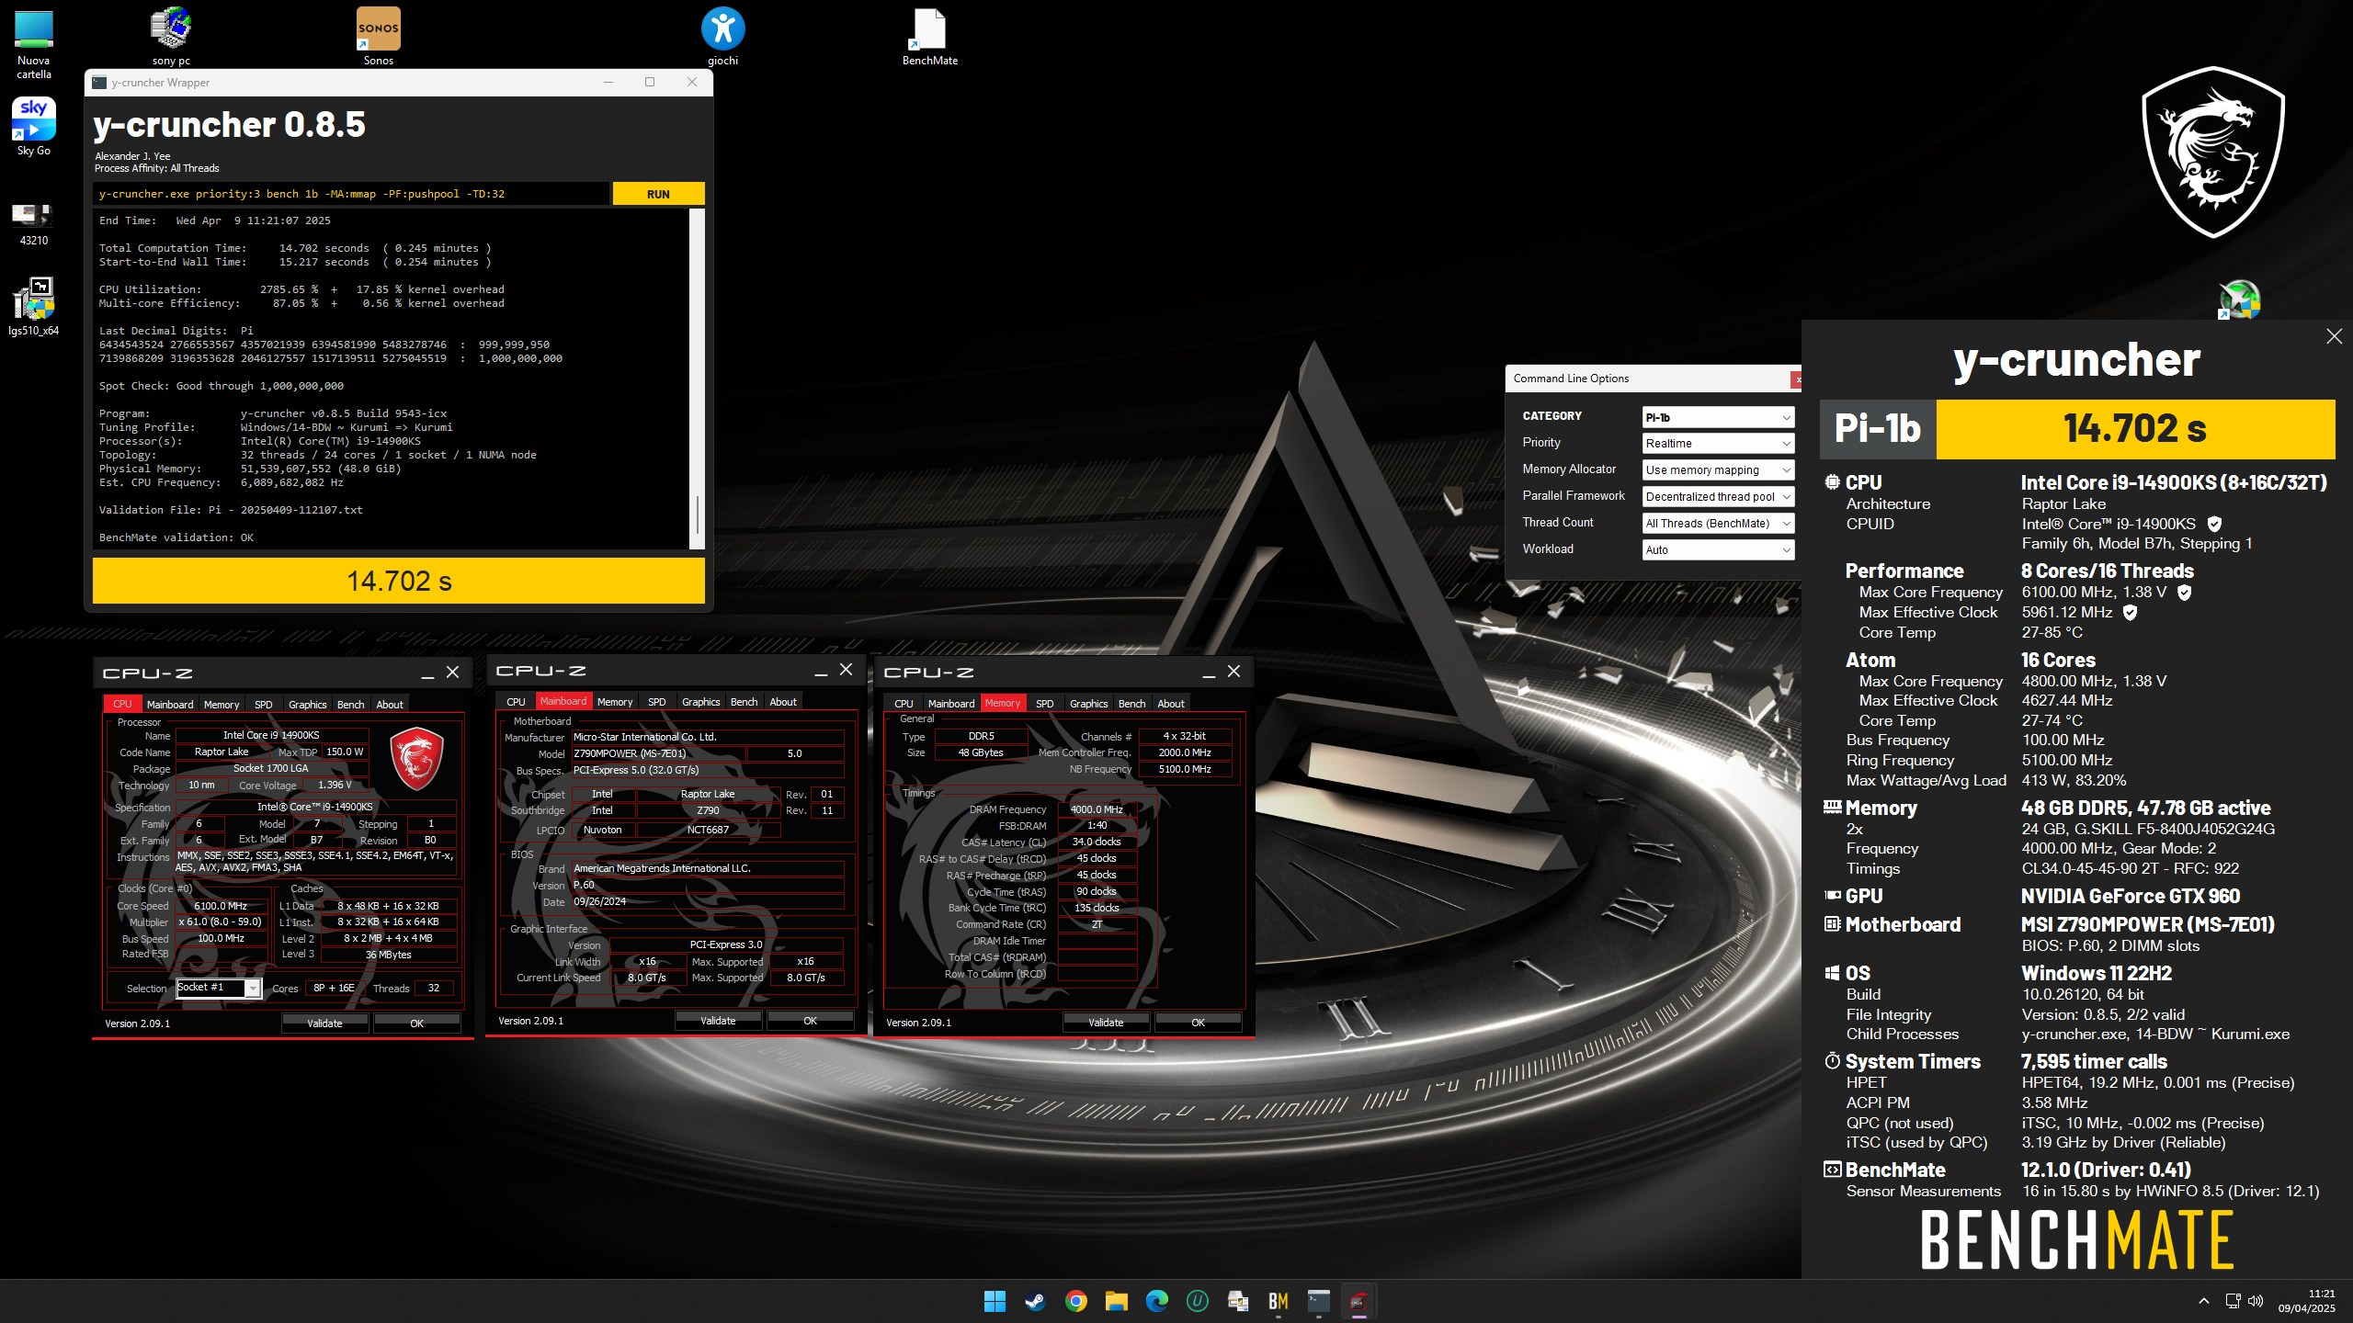Select the 43210 desktop icon
2353x1323 pixels.
(34, 224)
